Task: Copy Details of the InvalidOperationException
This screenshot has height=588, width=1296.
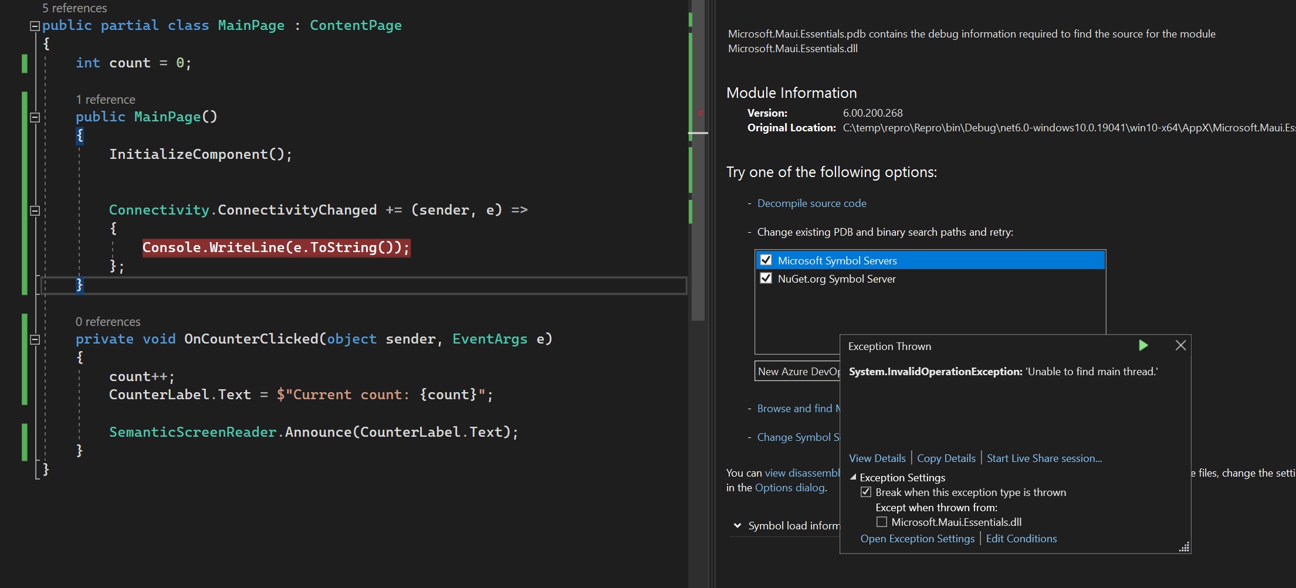Action: [946, 458]
